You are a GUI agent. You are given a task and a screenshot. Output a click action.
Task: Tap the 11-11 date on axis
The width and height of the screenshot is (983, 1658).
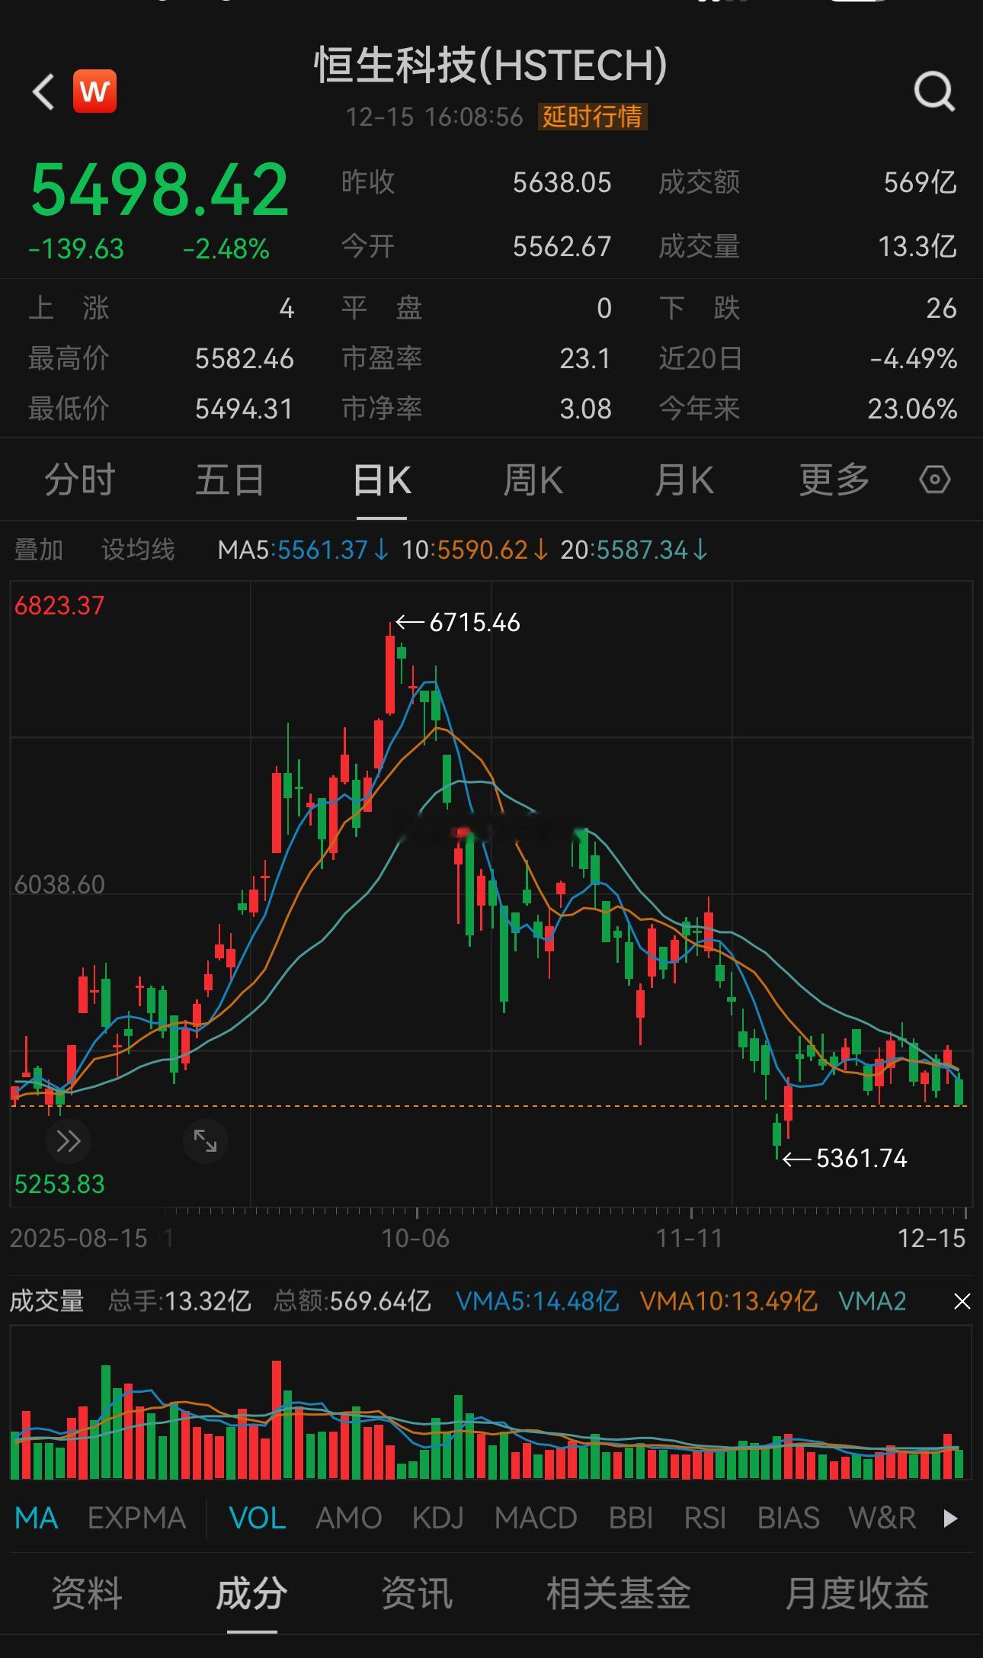[690, 1238]
